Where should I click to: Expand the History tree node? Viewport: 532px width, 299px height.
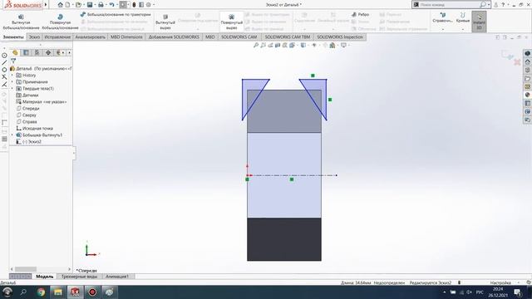12,76
